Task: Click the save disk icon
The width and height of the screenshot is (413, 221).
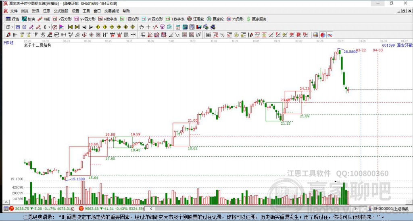Action: click(199, 27)
